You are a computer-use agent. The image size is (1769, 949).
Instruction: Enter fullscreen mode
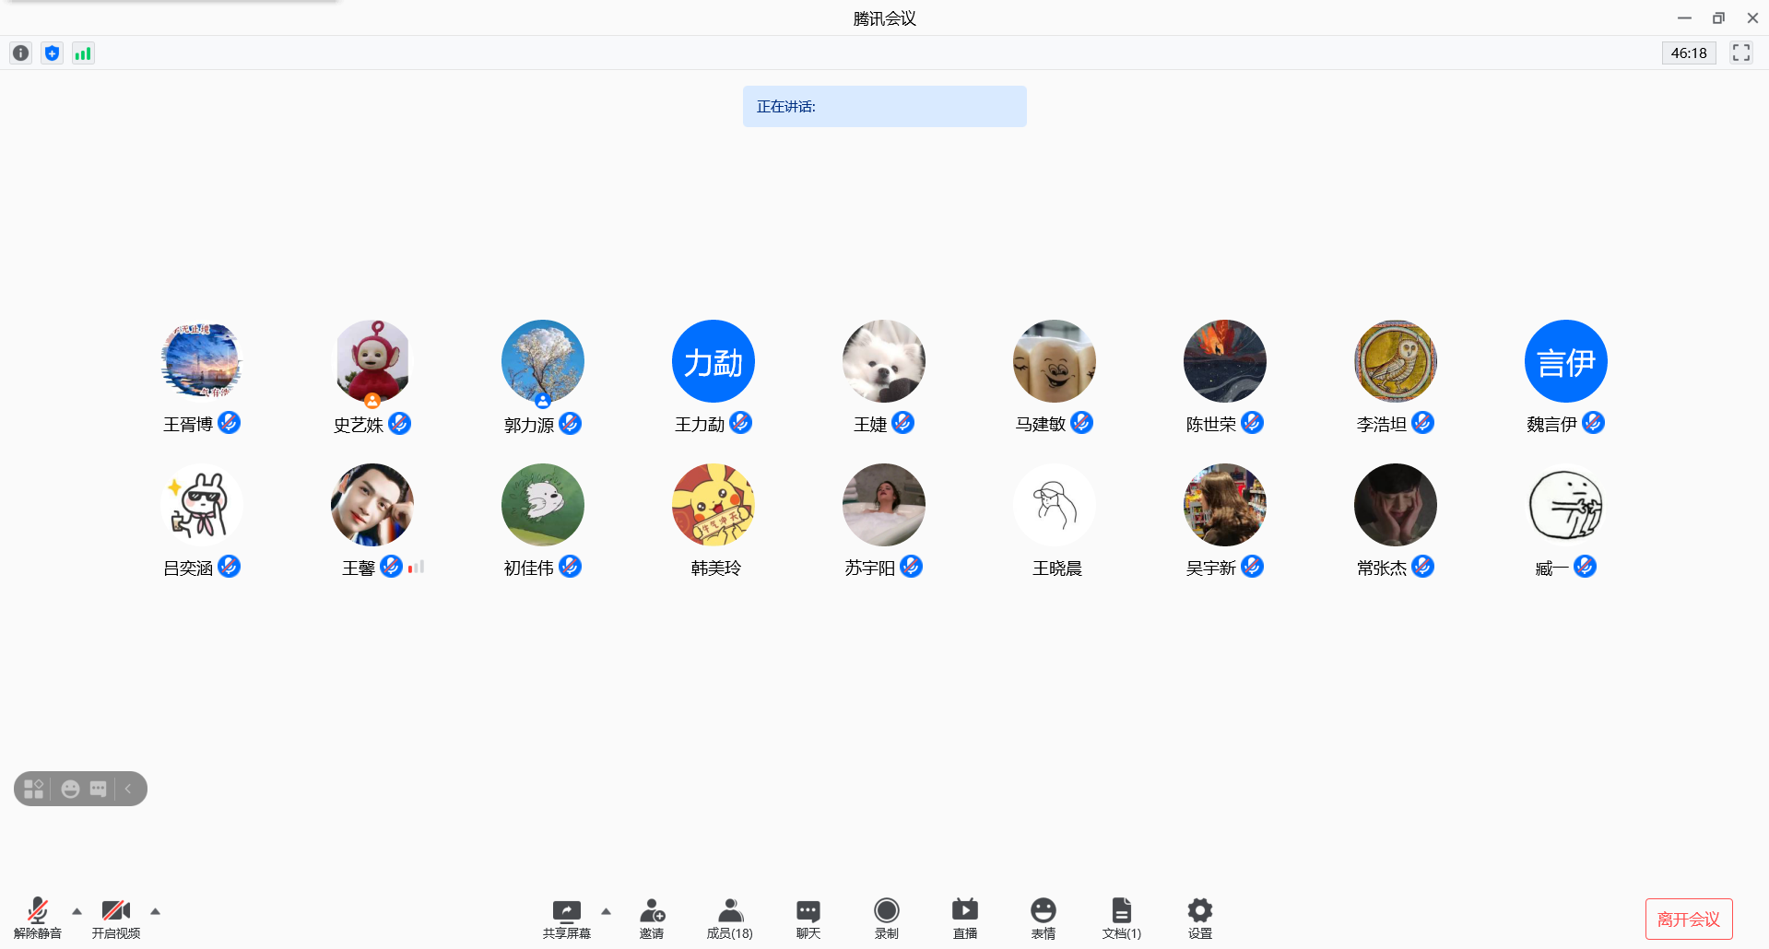click(1740, 53)
